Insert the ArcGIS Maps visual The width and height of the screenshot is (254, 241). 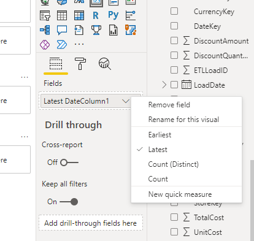click(x=131, y=30)
